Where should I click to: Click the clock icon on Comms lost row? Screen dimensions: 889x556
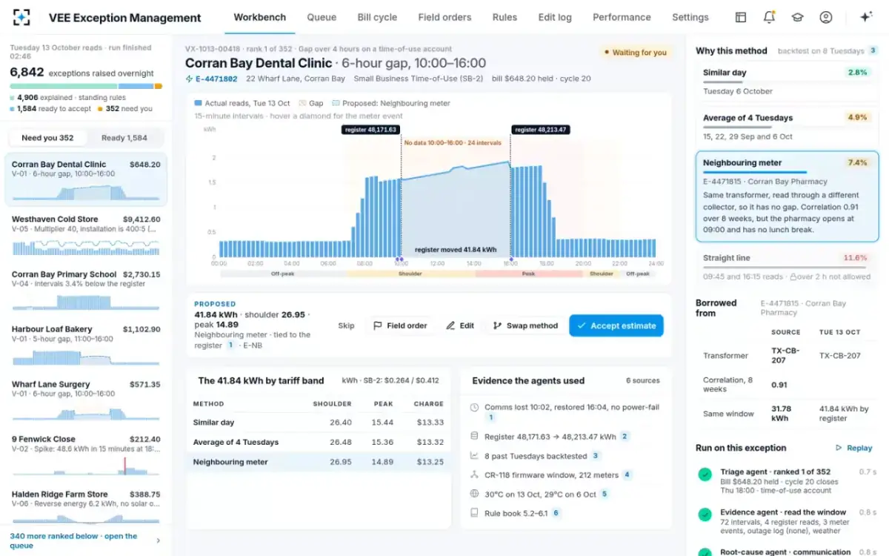(474, 408)
